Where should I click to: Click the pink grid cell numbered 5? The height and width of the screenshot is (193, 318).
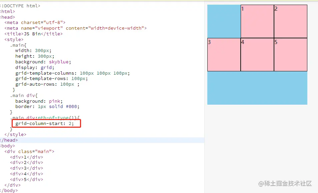pos(290,55)
